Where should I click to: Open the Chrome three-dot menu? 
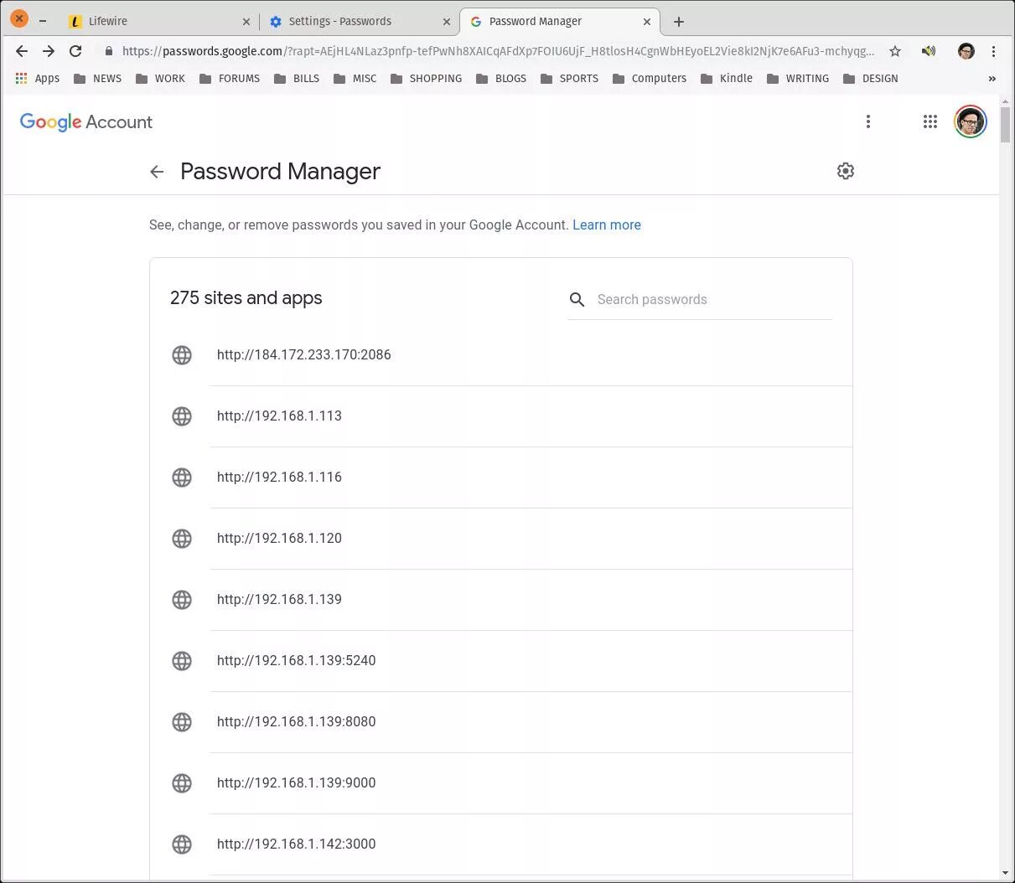tap(993, 51)
